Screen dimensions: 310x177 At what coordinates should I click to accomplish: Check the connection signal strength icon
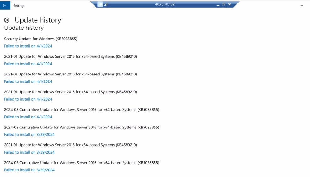pyautogui.click(x=106, y=4)
